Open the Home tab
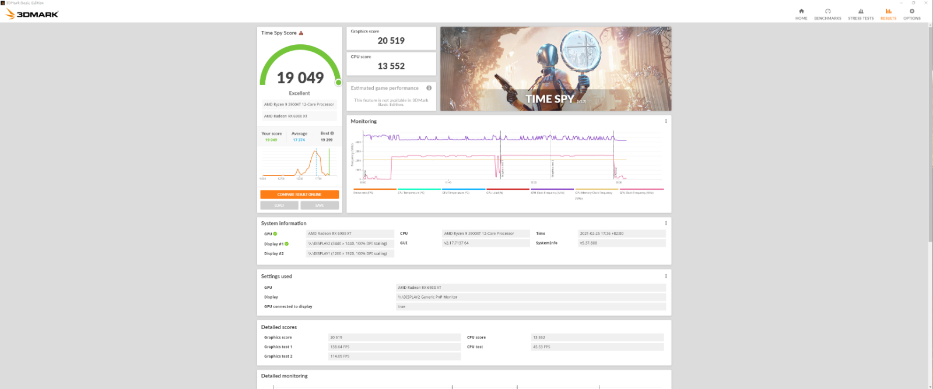The image size is (933, 389). click(x=801, y=15)
